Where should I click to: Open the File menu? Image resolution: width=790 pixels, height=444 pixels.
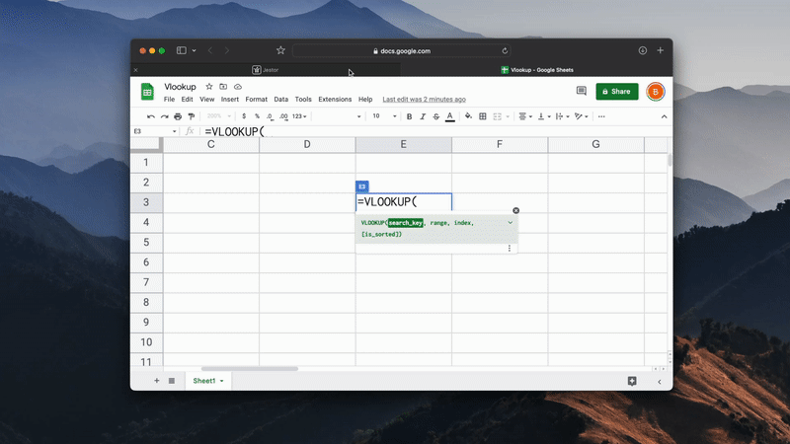click(169, 100)
